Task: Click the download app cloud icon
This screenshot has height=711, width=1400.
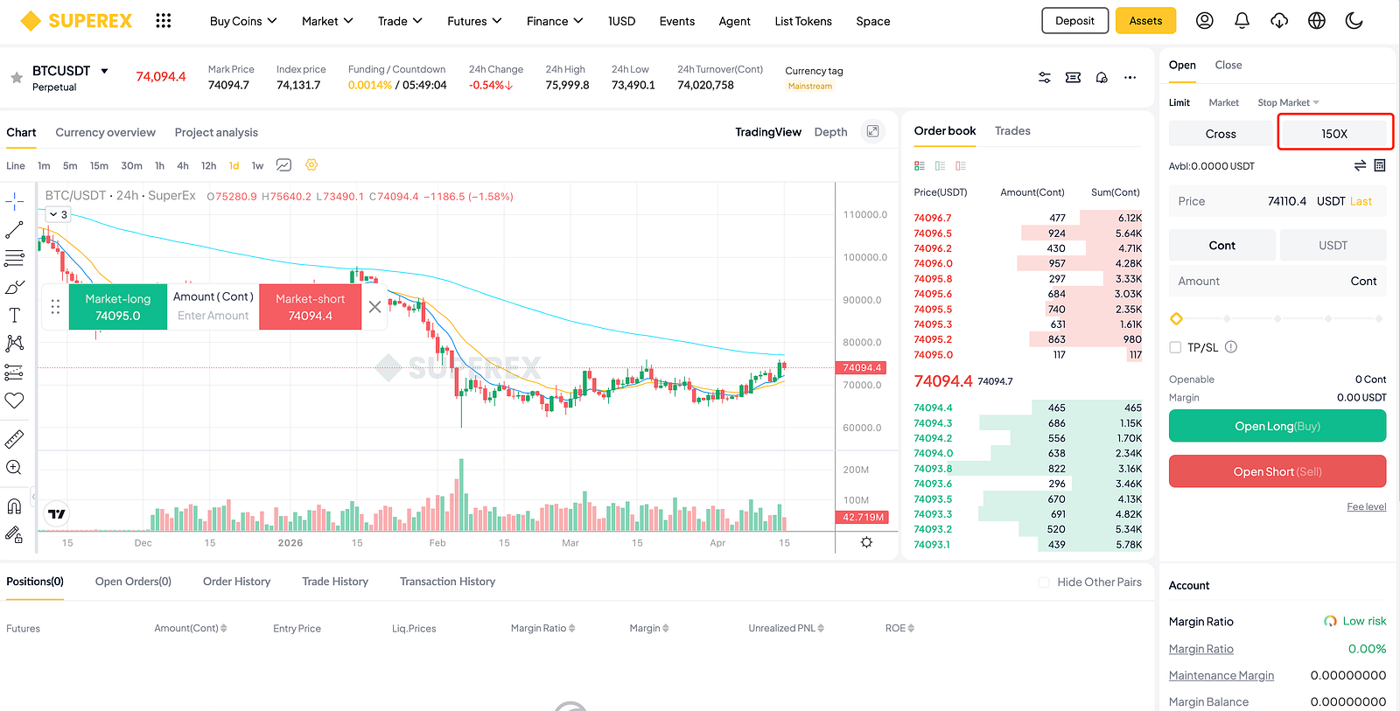Action: pos(1279,20)
